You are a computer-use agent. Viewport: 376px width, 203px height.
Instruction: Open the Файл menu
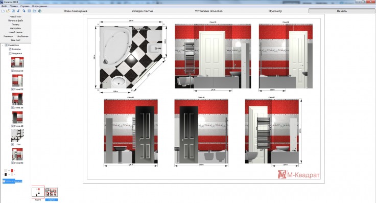pyautogui.click(x=4, y=6)
